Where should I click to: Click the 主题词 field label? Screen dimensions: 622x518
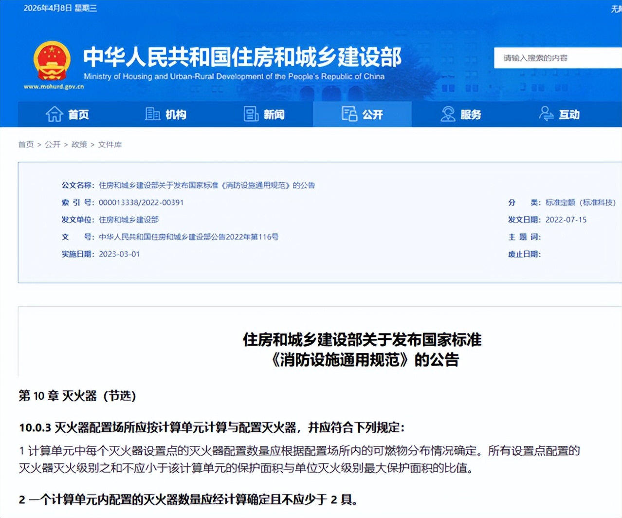(525, 237)
